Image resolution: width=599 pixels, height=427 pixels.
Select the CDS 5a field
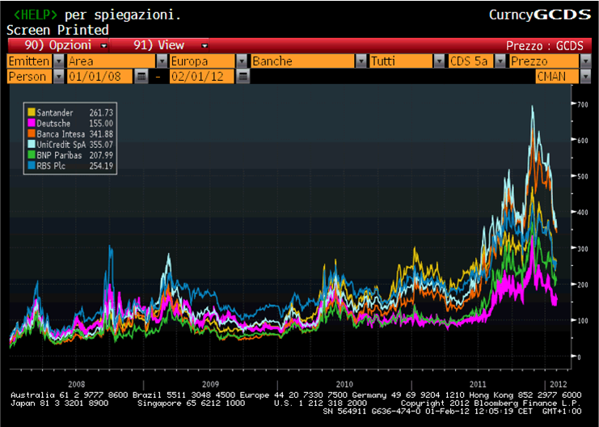(471, 61)
